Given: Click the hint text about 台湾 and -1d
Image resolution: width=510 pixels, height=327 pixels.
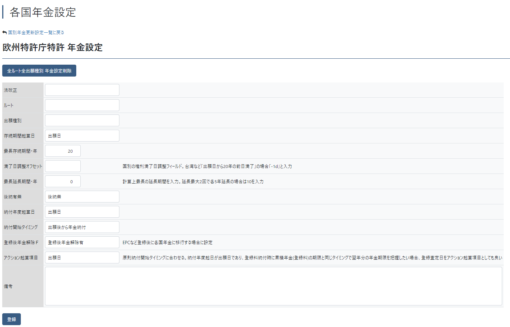Looking at the screenshot, I should pos(207,166).
